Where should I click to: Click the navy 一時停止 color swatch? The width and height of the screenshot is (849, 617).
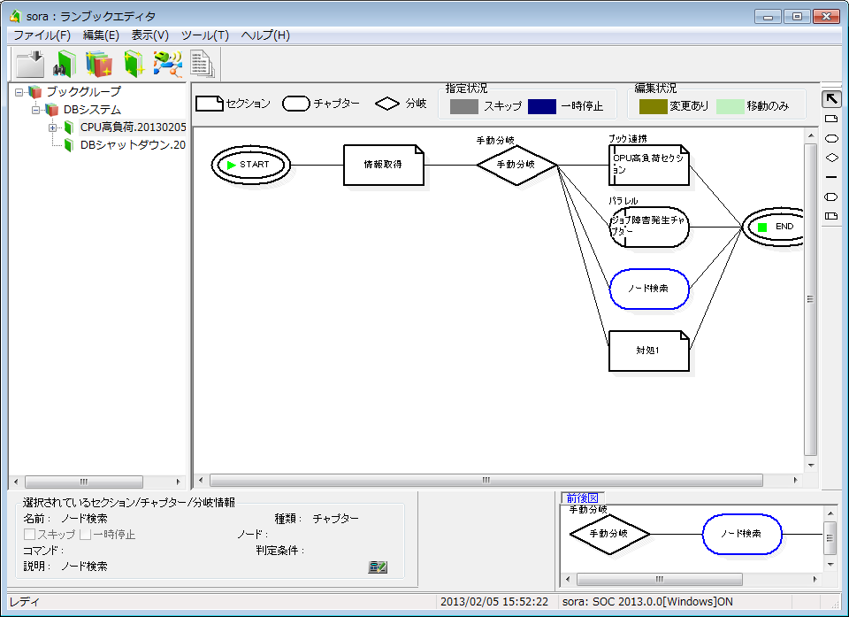[x=542, y=106]
